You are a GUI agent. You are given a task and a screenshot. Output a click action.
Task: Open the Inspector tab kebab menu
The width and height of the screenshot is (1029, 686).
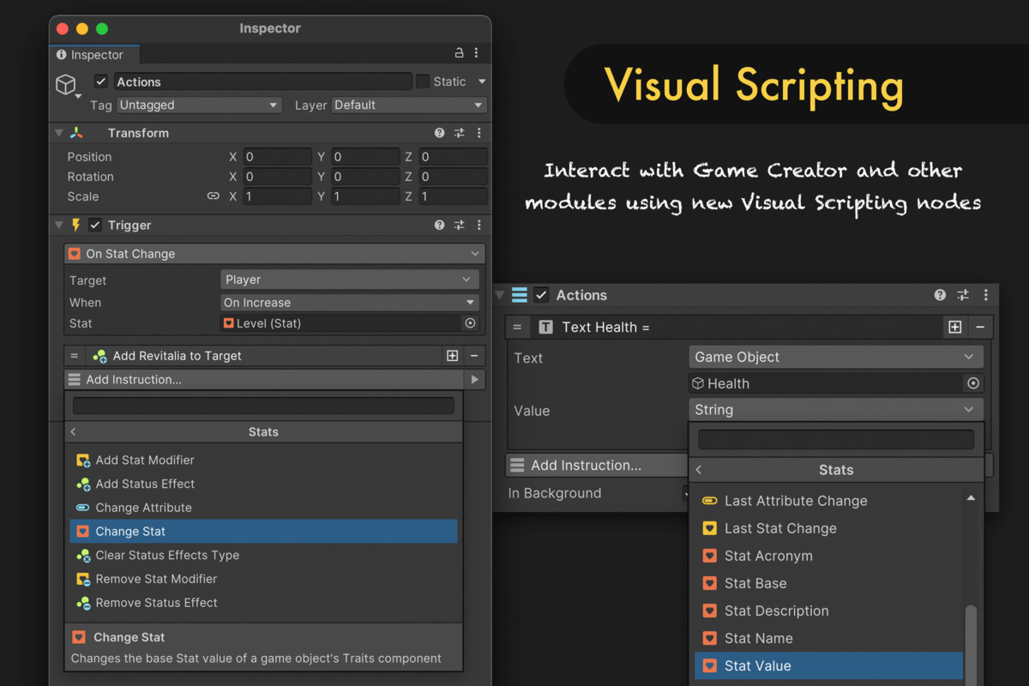pos(476,53)
